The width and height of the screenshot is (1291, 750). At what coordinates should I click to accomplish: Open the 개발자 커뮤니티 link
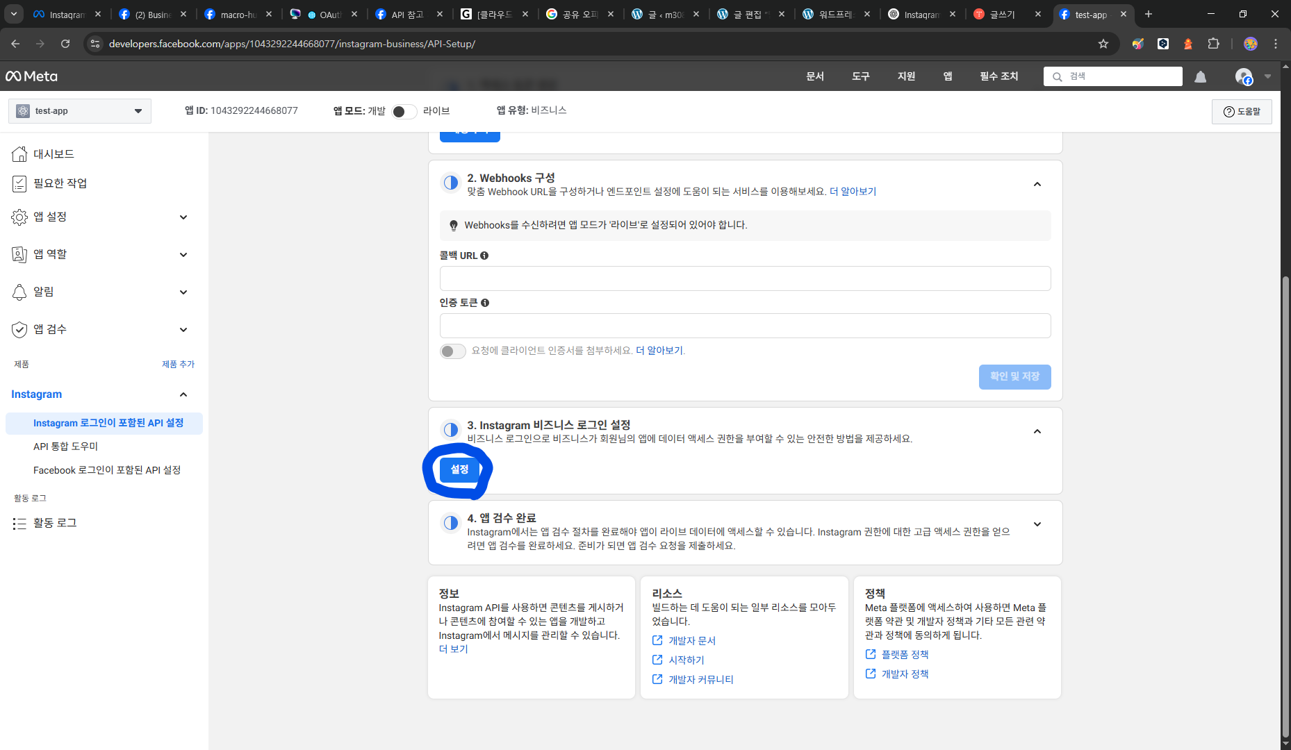(700, 680)
